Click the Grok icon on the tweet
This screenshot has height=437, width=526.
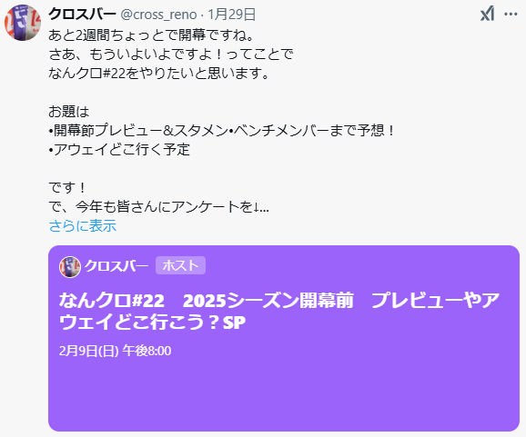(488, 14)
